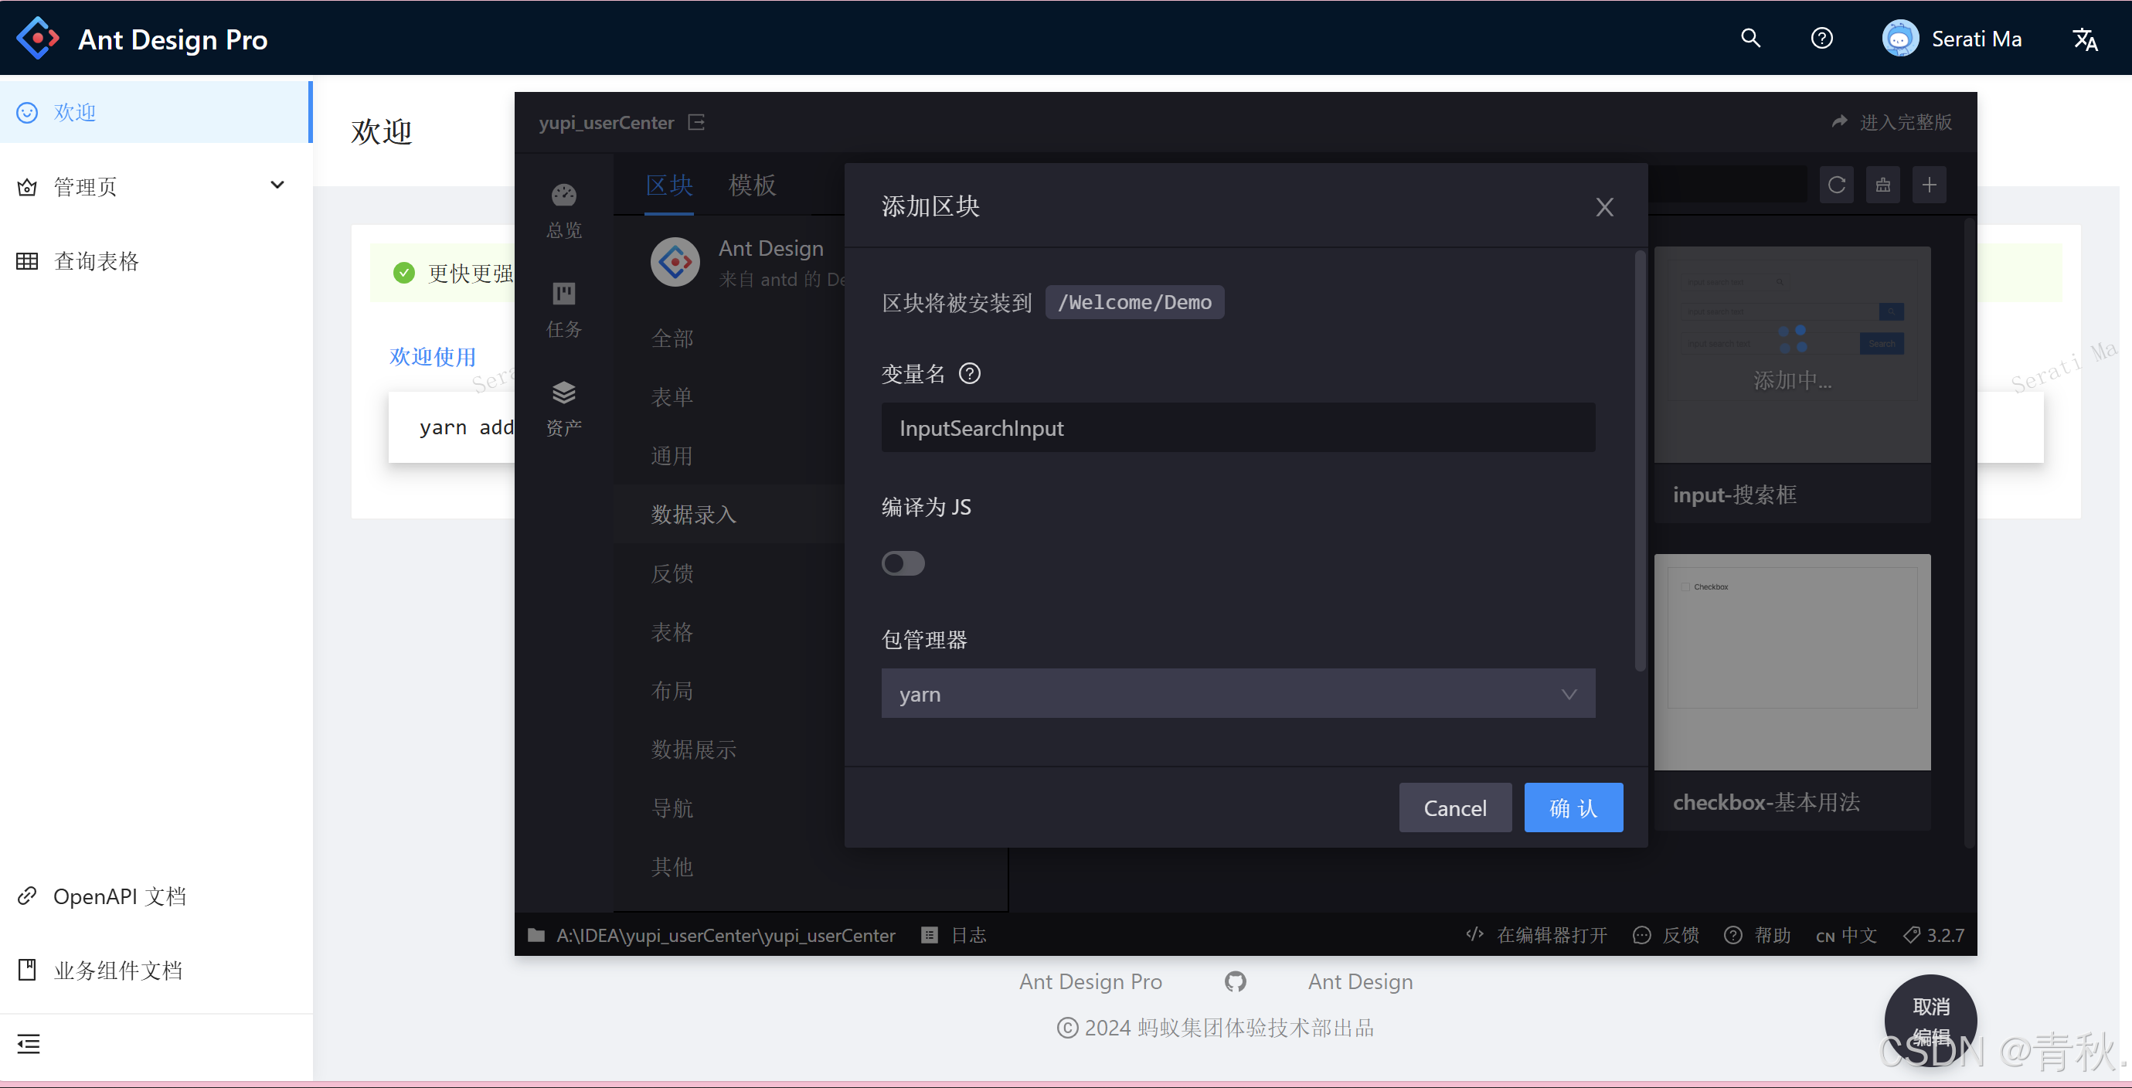This screenshot has height=1088, width=2132.
Task: Open the 包管理器 yarn dropdown
Action: [x=1237, y=693]
